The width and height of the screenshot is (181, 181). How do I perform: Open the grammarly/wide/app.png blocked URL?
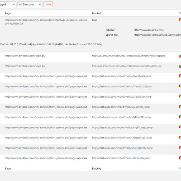pos(129,56)
